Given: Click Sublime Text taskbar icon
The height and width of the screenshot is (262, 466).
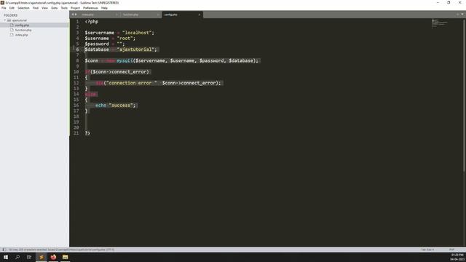Looking at the screenshot, I should coord(42,257).
